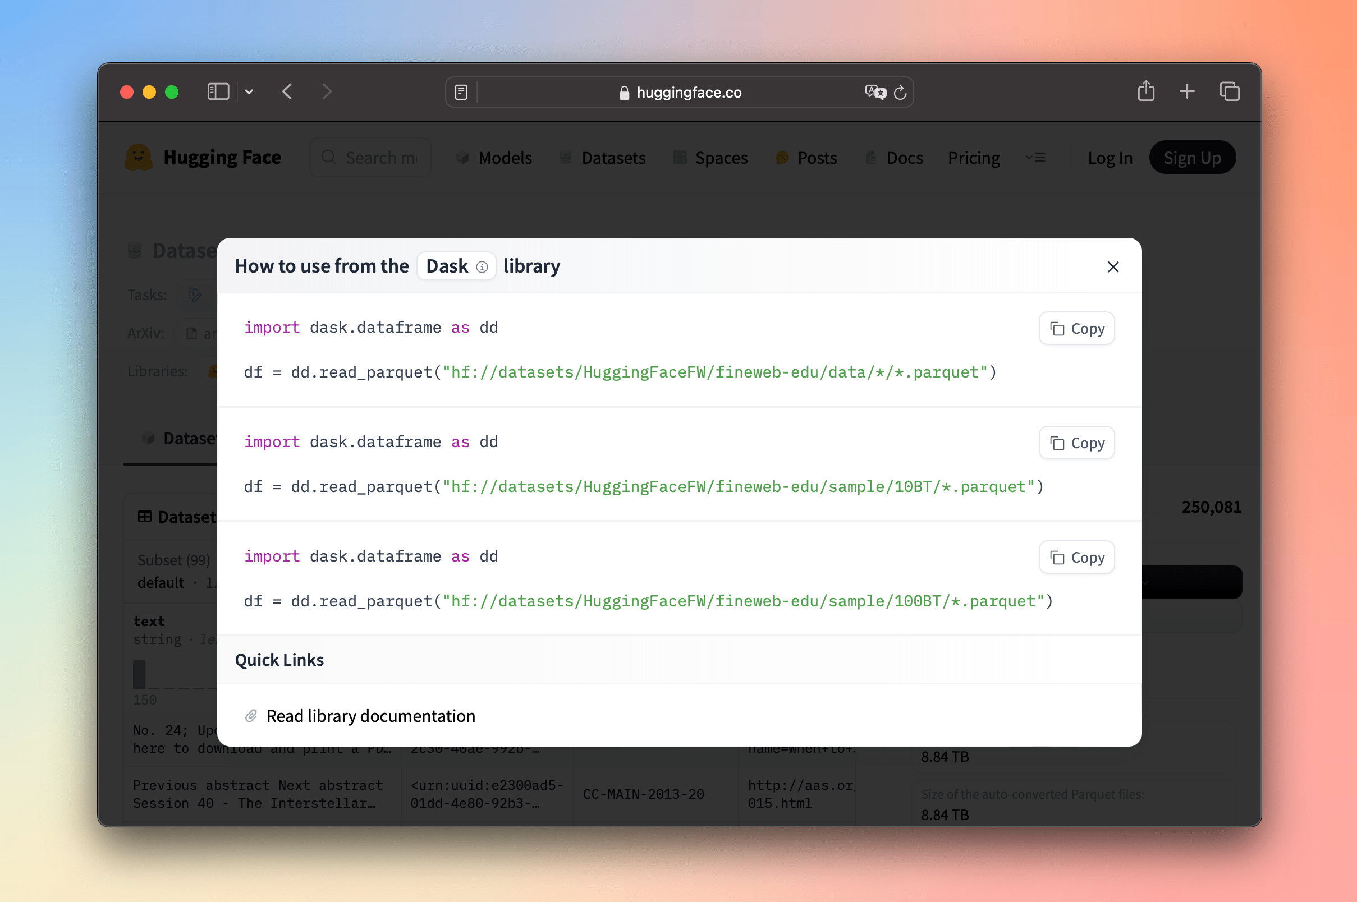Open the Spaces nav item

coord(710,158)
